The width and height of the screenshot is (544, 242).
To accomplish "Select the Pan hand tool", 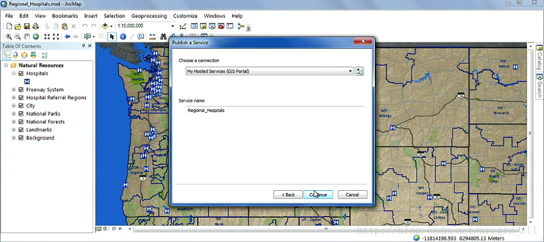I will click(27, 37).
